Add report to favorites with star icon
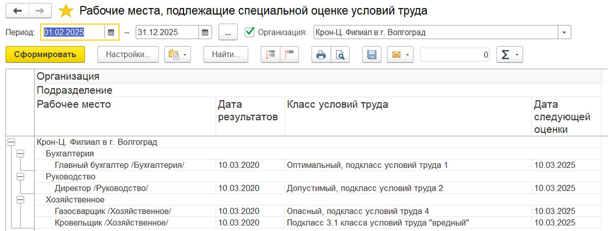The height and width of the screenshot is (231, 608). (66, 11)
